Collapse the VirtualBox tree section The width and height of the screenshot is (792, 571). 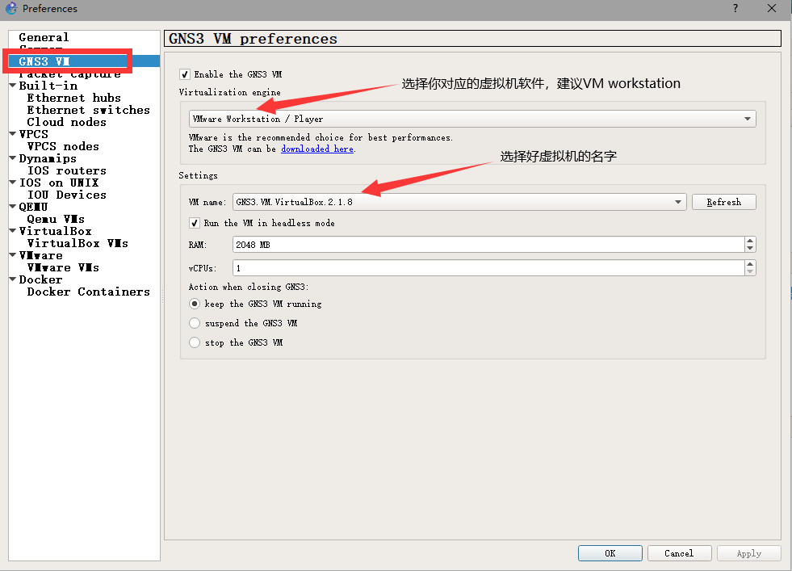pyautogui.click(x=13, y=231)
